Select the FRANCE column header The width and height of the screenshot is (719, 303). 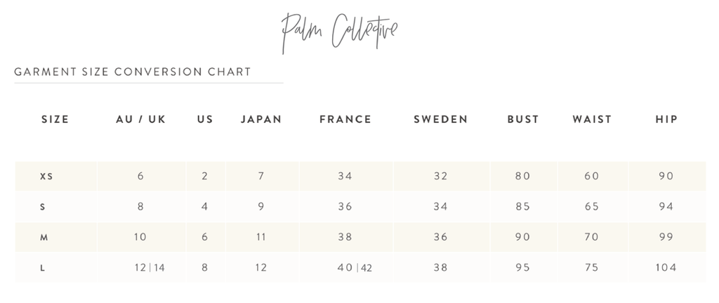(x=345, y=119)
